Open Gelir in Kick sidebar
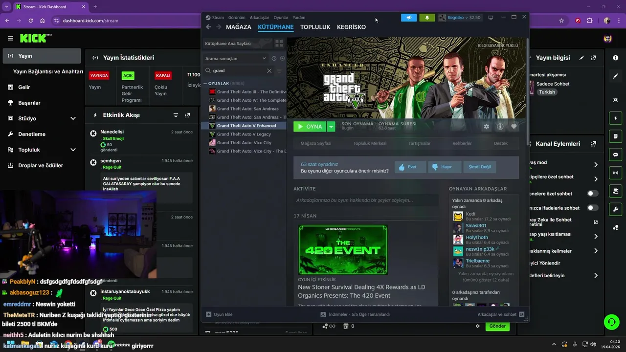The image size is (626, 352). point(24,87)
